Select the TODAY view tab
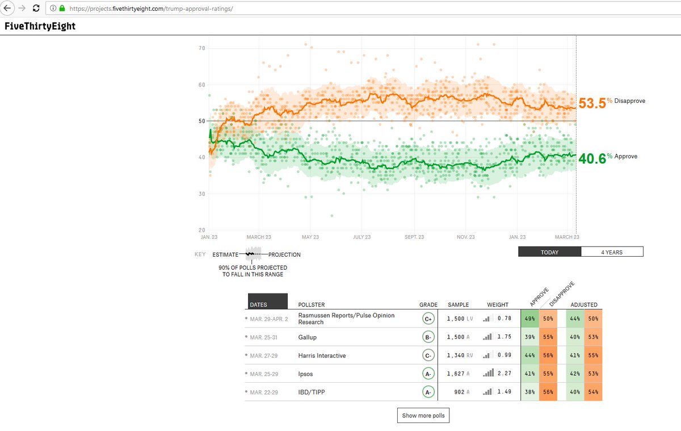The height and width of the screenshot is (431, 681). 549,252
